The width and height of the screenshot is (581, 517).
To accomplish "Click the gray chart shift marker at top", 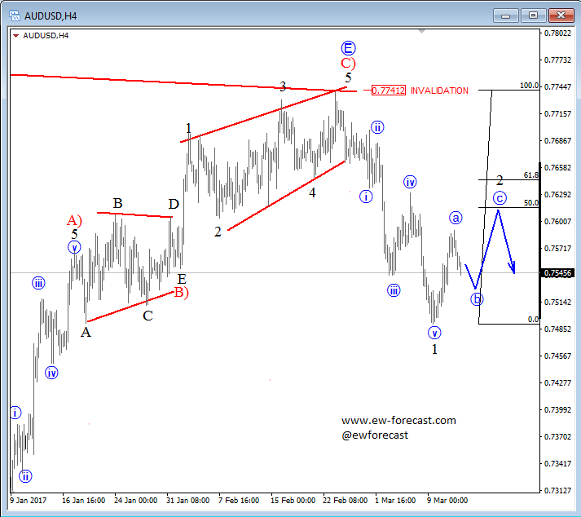I will [x=420, y=31].
